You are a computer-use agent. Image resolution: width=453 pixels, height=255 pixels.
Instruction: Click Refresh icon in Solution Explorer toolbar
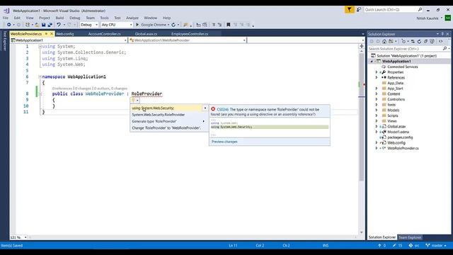click(x=419, y=41)
